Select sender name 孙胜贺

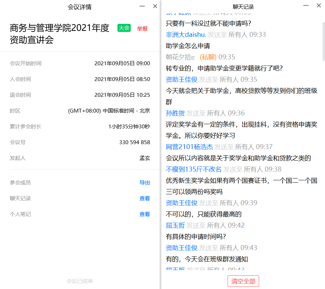pos(175,113)
